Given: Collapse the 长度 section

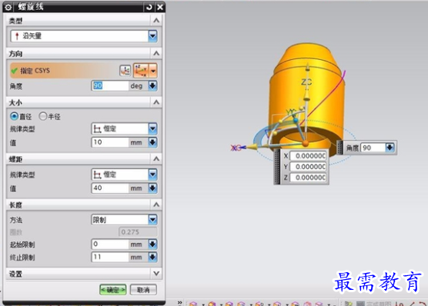Looking at the screenshot, I should tap(156, 205).
